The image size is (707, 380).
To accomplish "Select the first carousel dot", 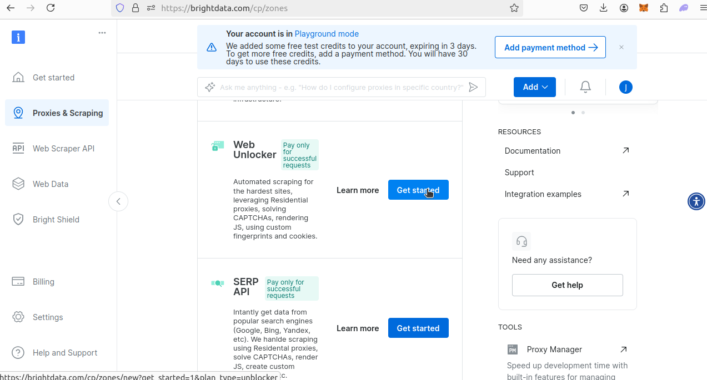I will pos(573,113).
